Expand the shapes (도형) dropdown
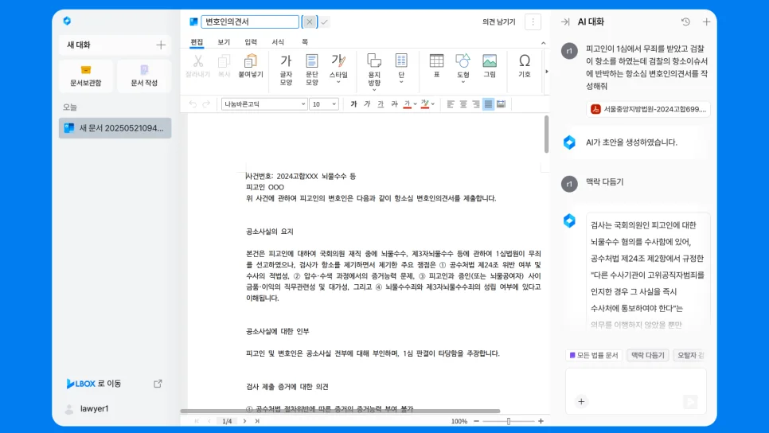The height and width of the screenshot is (433, 769). tap(463, 83)
